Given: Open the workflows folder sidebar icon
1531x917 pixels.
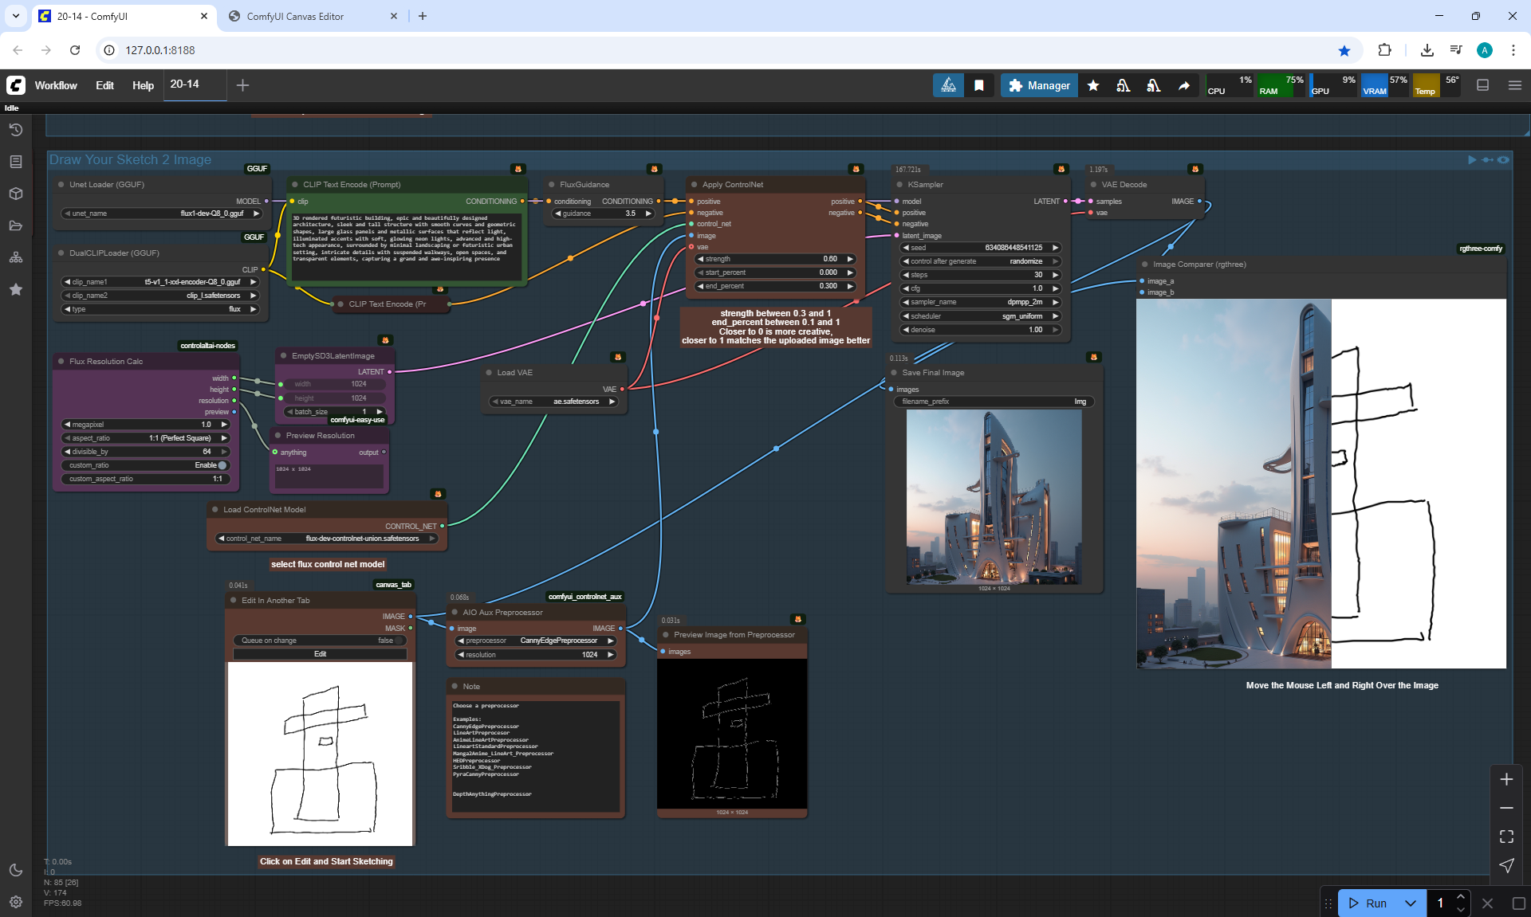Looking at the screenshot, I should coord(16,225).
